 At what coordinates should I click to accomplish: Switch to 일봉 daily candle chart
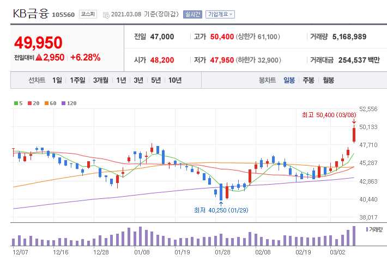pyautogui.click(x=289, y=80)
